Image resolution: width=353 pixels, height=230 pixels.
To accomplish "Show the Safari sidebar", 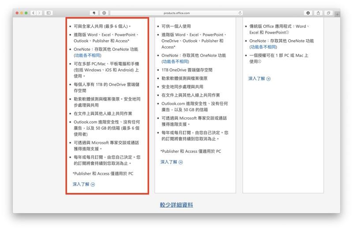I will pyautogui.click(x=49, y=13).
